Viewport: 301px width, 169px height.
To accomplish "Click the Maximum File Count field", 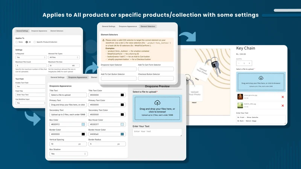I will [31, 65].
